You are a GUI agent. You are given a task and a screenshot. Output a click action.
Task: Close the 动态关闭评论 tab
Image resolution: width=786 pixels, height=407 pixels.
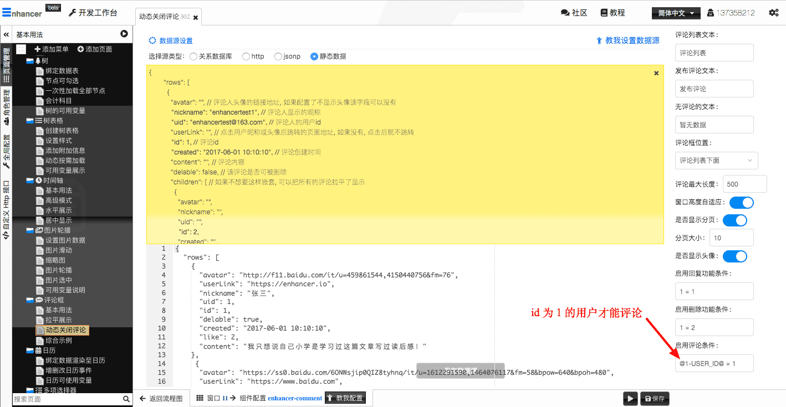195,17
